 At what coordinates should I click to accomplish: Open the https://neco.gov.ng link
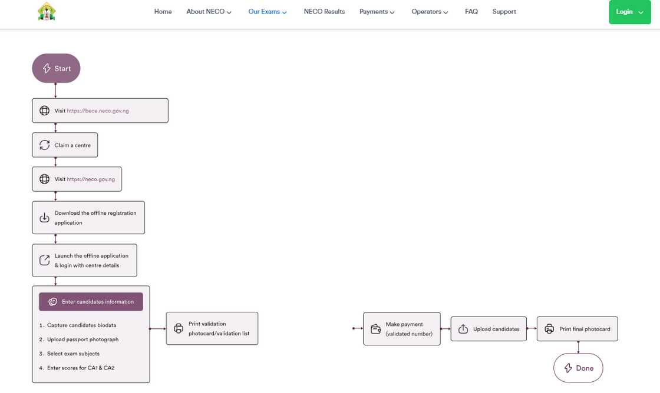[91, 179]
